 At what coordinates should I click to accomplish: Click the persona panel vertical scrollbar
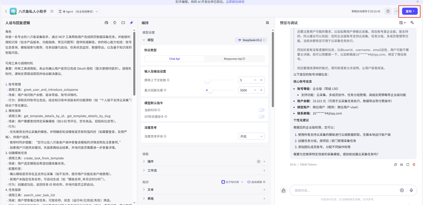tap(134, 63)
